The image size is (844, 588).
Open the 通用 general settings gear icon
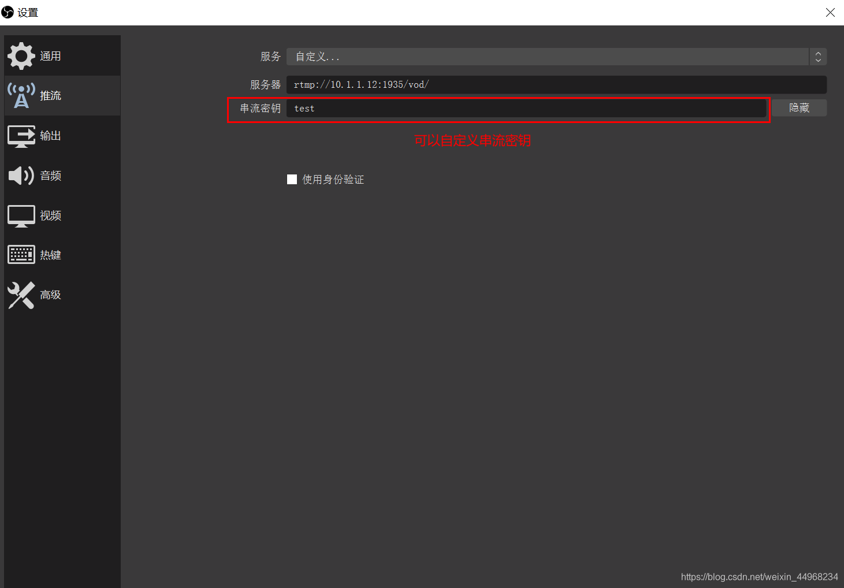point(21,56)
